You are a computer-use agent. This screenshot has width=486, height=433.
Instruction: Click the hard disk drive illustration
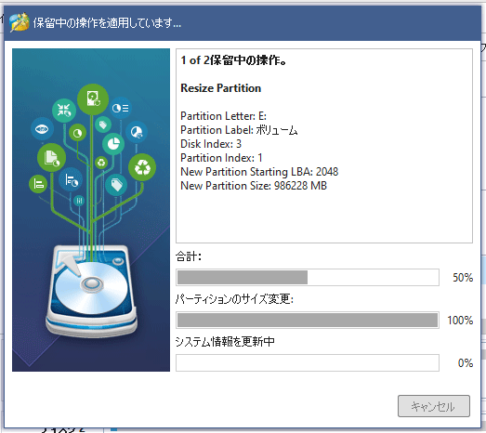[91, 291]
